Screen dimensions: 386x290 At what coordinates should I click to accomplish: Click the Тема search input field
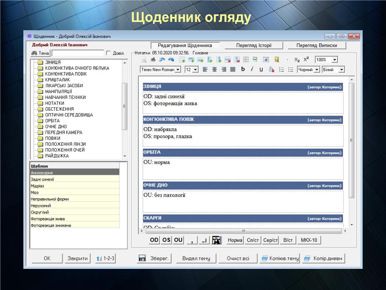pyautogui.click(x=78, y=53)
